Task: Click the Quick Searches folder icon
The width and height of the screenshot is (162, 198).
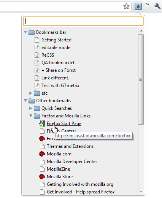Action: [37, 108]
